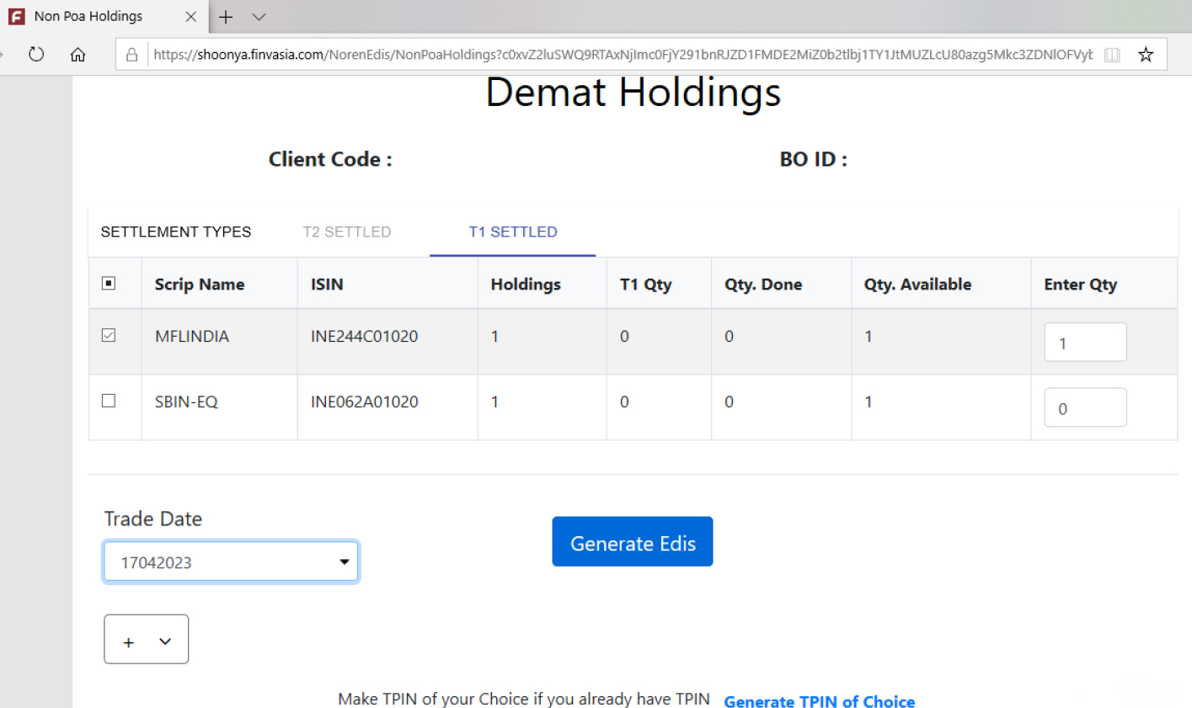
Task: Click the browser address bar URL
Action: (623, 55)
